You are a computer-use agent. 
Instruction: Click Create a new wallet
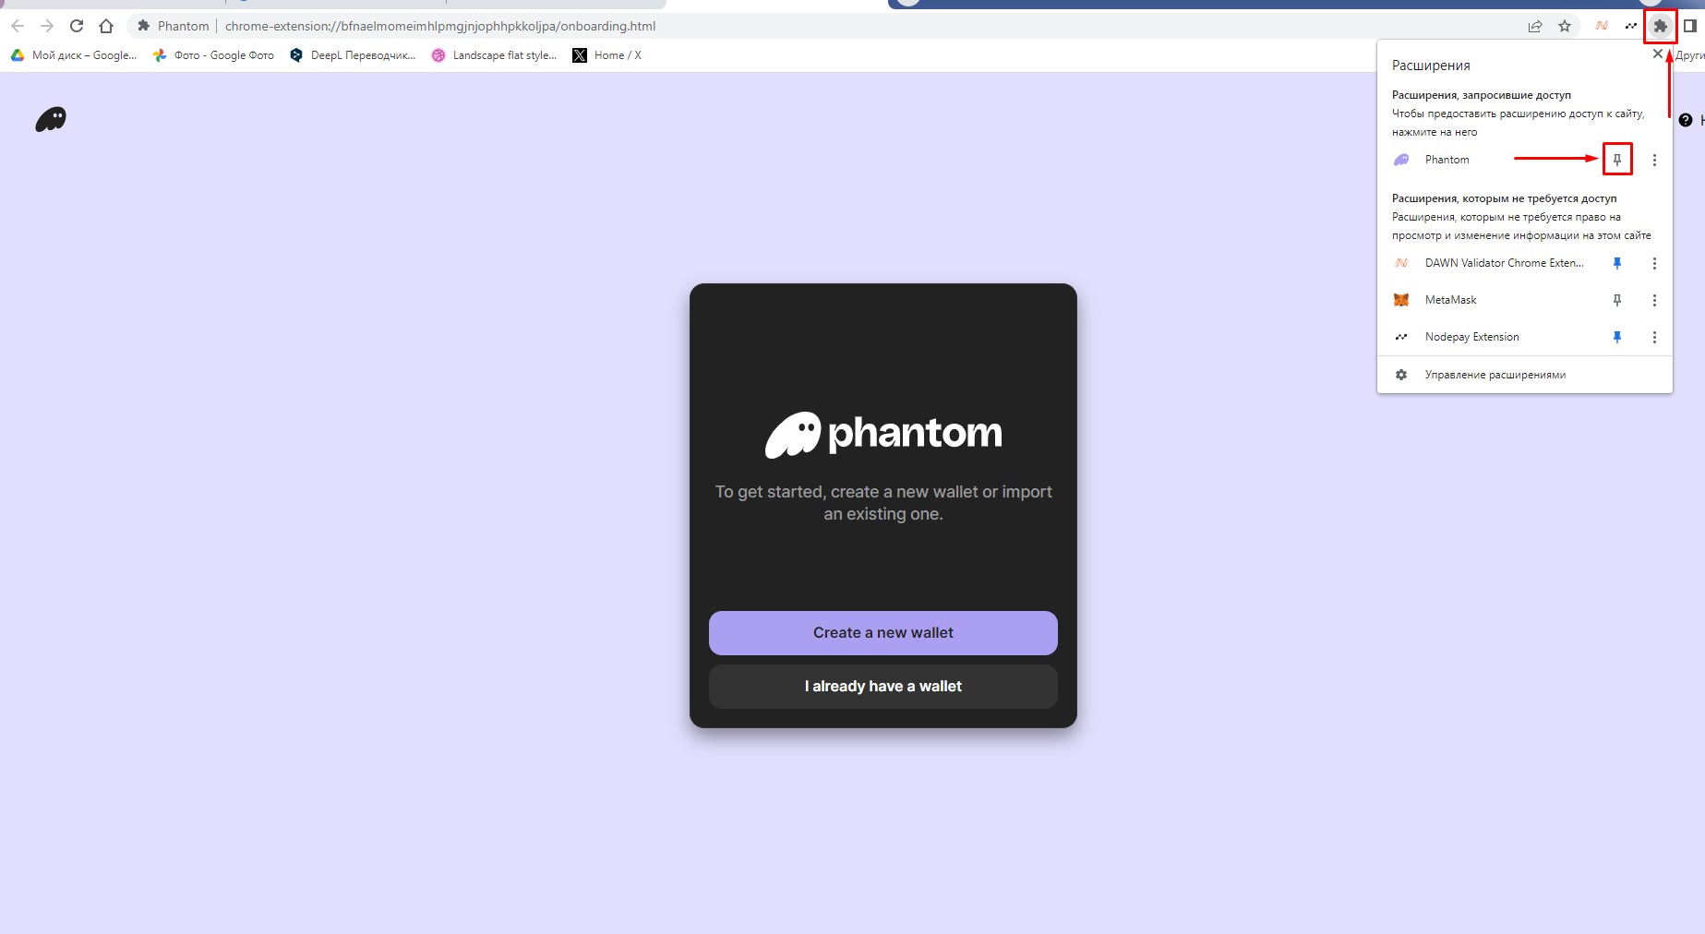pyautogui.click(x=883, y=633)
